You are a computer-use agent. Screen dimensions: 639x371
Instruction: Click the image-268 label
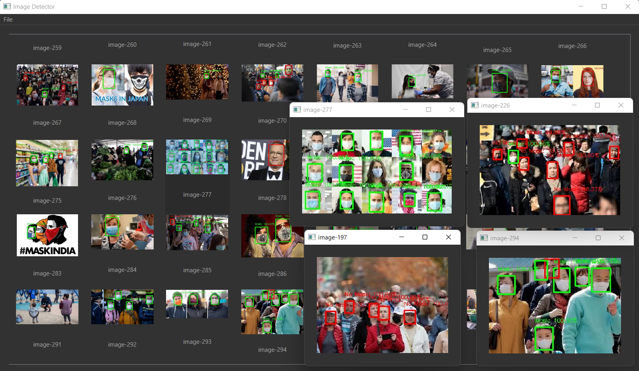[122, 123]
